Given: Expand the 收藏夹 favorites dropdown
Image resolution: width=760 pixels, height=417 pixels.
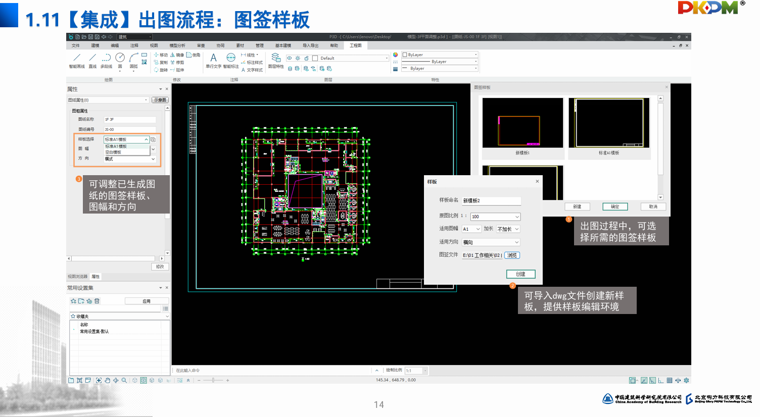Looking at the screenshot, I should [x=167, y=317].
